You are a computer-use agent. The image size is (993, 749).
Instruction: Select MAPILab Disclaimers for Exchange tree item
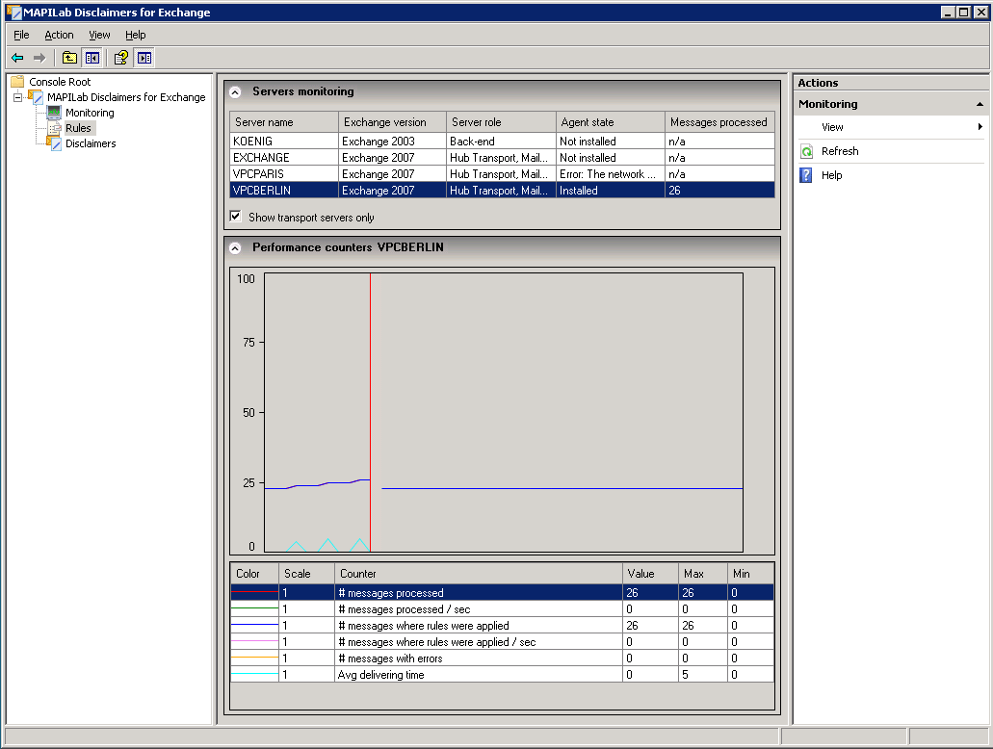tap(126, 97)
